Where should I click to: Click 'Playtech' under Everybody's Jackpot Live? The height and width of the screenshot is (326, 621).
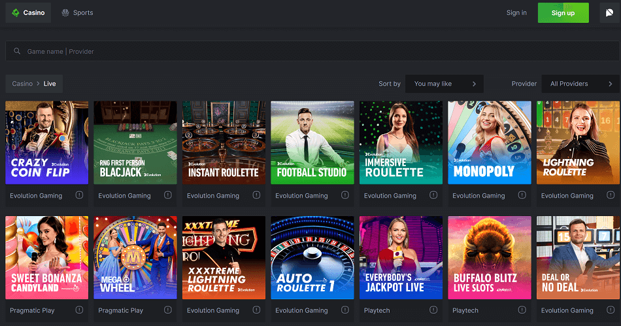click(x=377, y=310)
